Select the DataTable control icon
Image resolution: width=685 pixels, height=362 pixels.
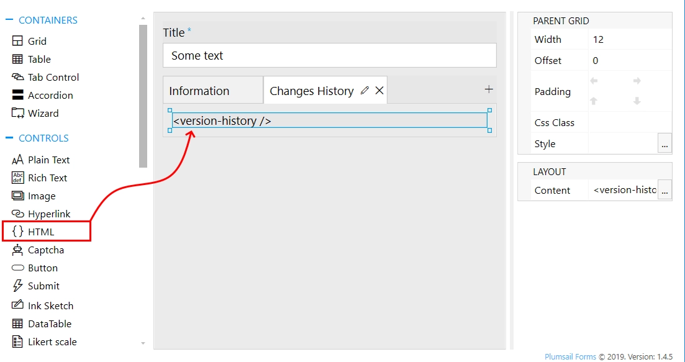click(x=17, y=323)
